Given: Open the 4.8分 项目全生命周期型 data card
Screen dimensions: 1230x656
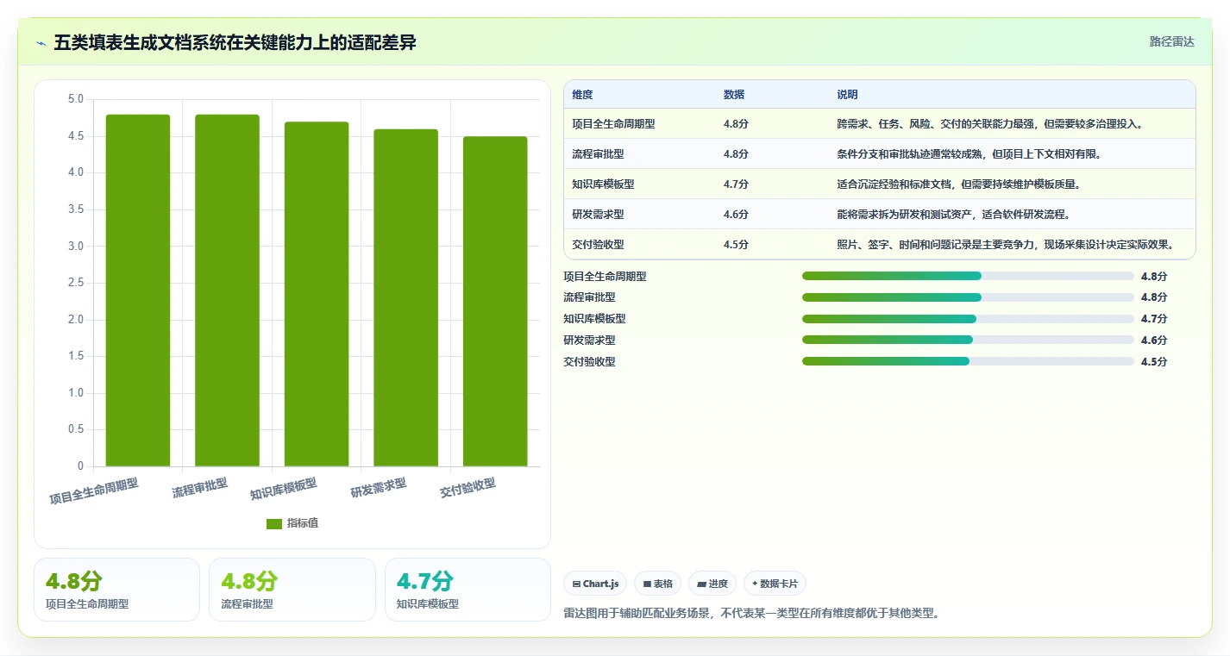Looking at the screenshot, I should (x=116, y=590).
